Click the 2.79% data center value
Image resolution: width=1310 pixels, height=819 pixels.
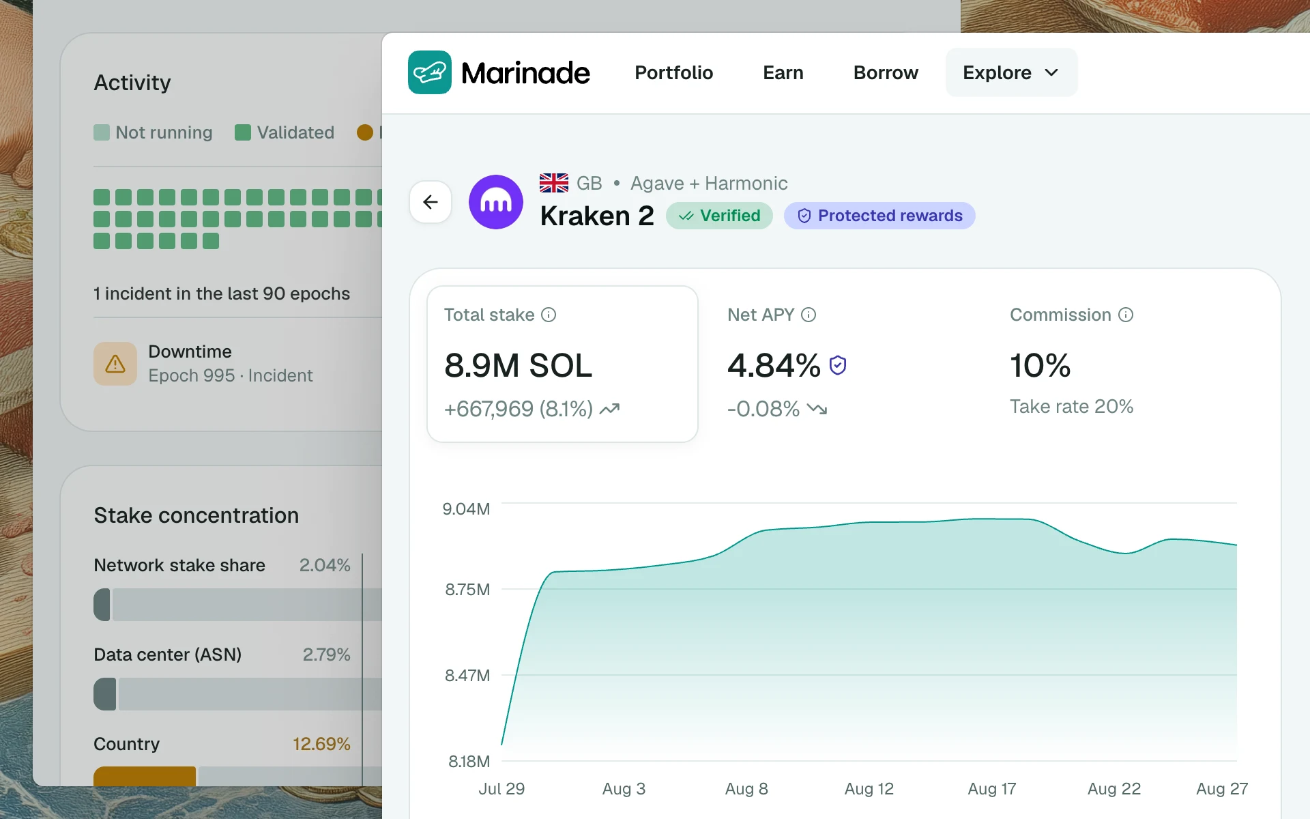(x=327, y=655)
